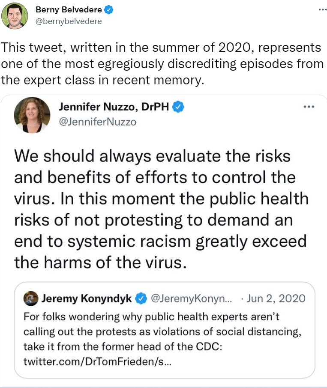Open the @bernybelvedere handle link
The height and width of the screenshot is (388, 327).
[69, 21]
